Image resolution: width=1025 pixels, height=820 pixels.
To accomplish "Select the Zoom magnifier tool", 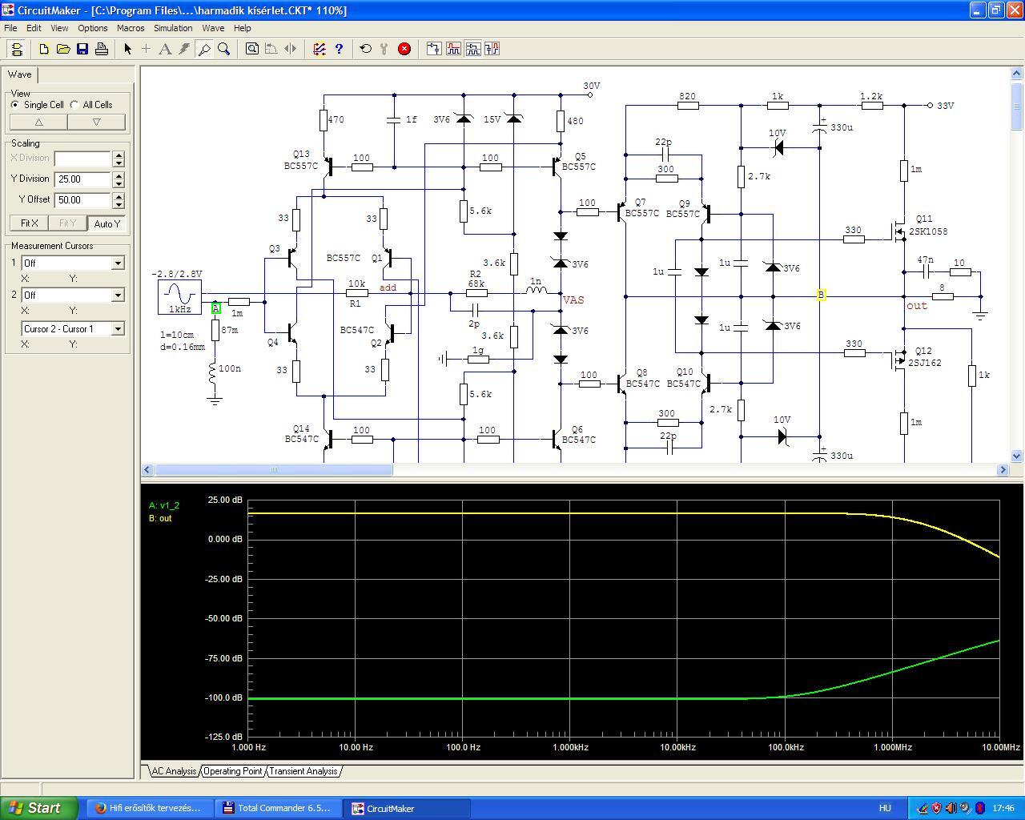I will tap(224, 49).
